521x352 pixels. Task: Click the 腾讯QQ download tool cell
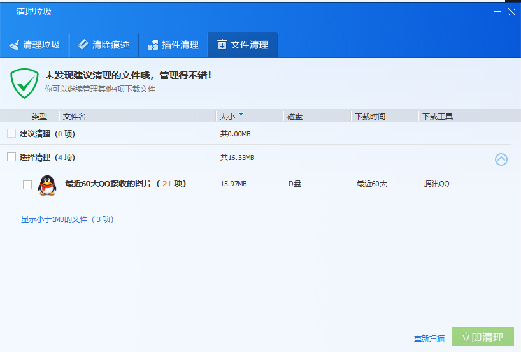[436, 184]
